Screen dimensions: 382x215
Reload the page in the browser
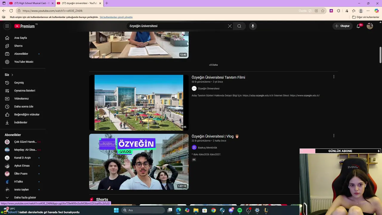(11, 11)
